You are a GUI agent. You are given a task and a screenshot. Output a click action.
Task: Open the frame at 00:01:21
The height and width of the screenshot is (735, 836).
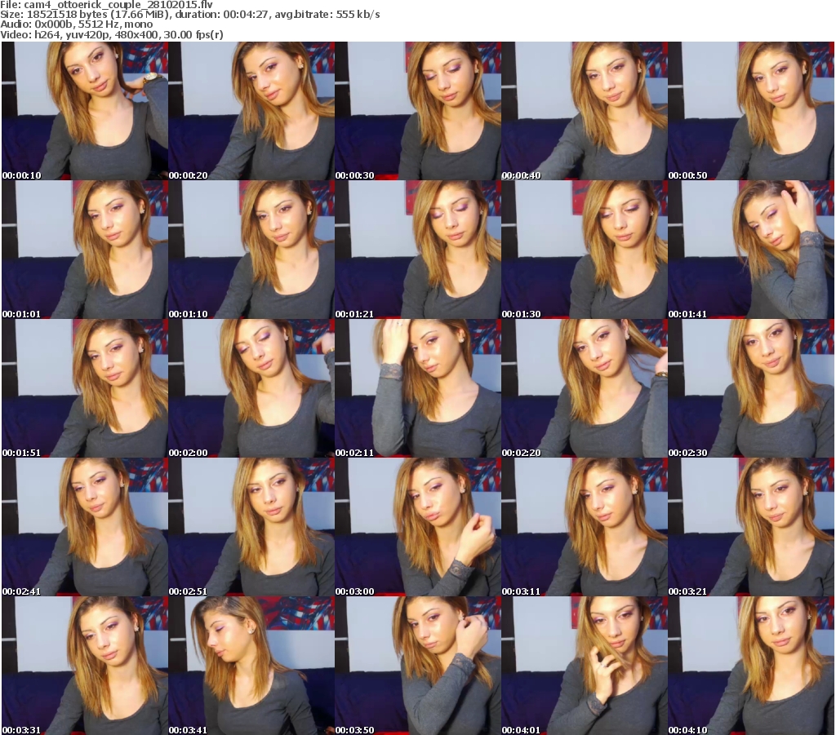417,250
